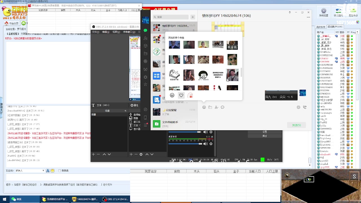
Task: Select the sunglasses man sticker
Action: coord(232,59)
